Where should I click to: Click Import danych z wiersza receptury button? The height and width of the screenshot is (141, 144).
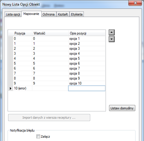[49, 118]
